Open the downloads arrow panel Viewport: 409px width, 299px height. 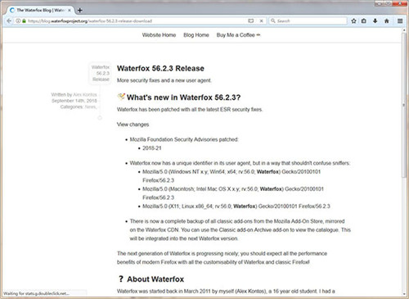[x=375, y=20]
